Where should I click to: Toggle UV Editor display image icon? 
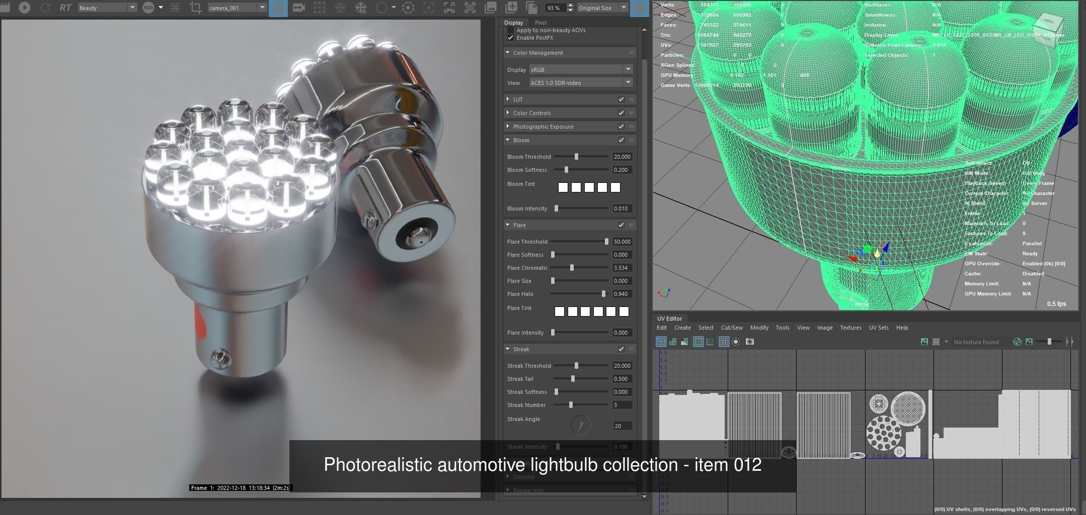click(x=924, y=342)
